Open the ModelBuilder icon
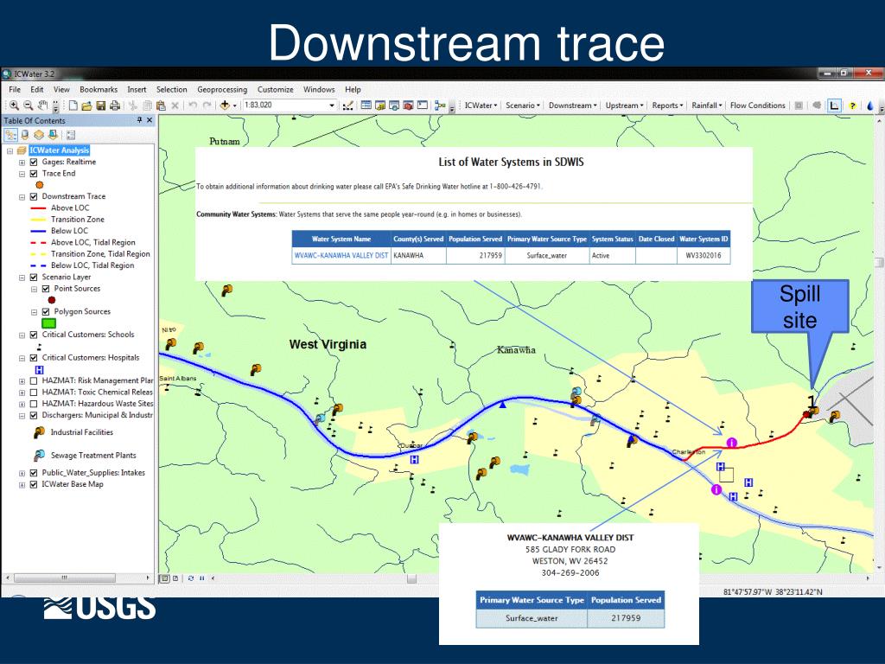 pos(440,105)
